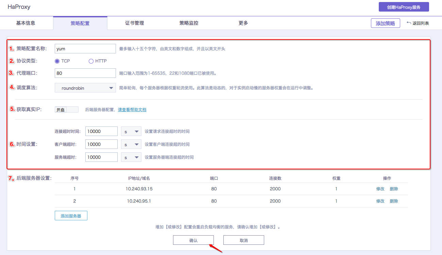
Task: Click the 连接数 column header
Action: point(275,178)
